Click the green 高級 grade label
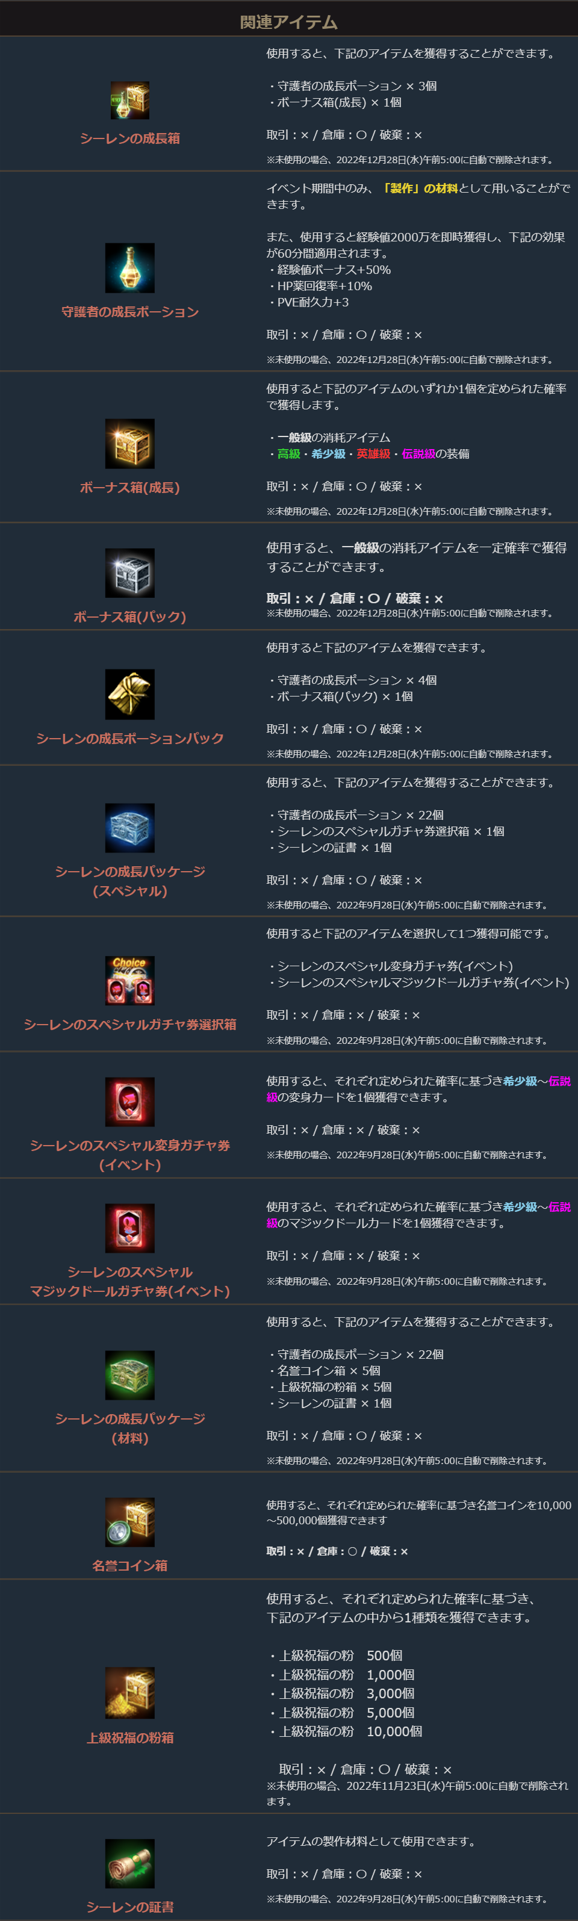 click(288, 454)
